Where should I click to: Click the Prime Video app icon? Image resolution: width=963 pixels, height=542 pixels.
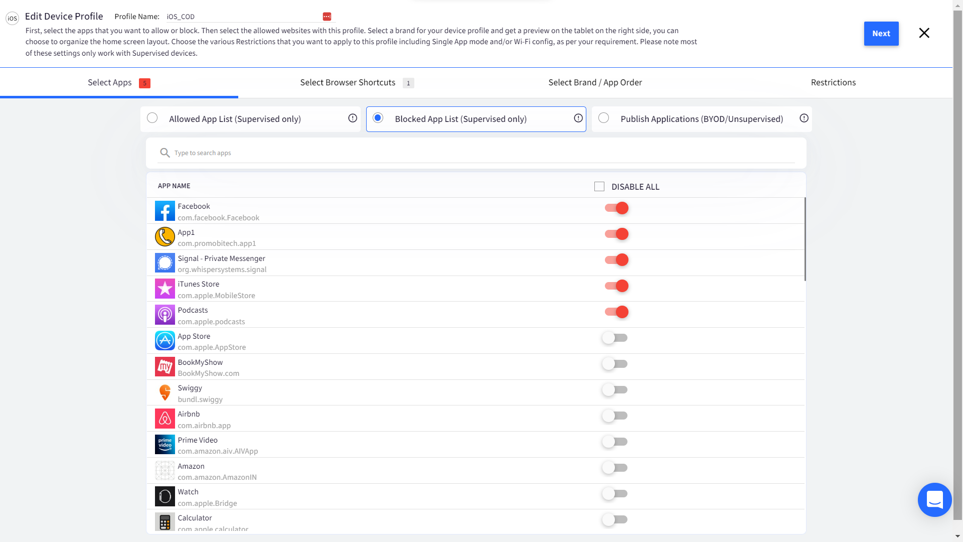[x=165, y=444]
